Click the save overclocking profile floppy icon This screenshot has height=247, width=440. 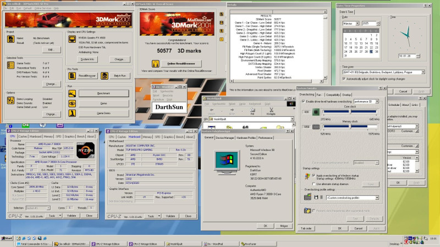[x=316, y=198]
